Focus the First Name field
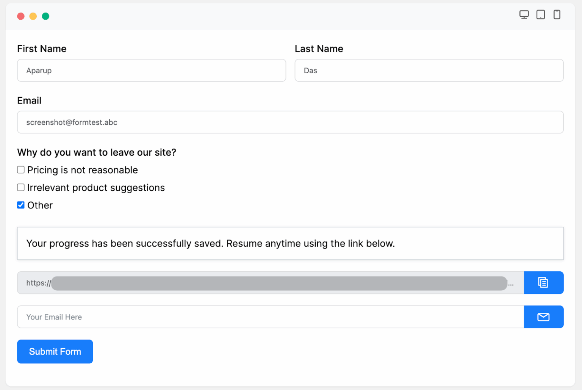 pos(151,70)
